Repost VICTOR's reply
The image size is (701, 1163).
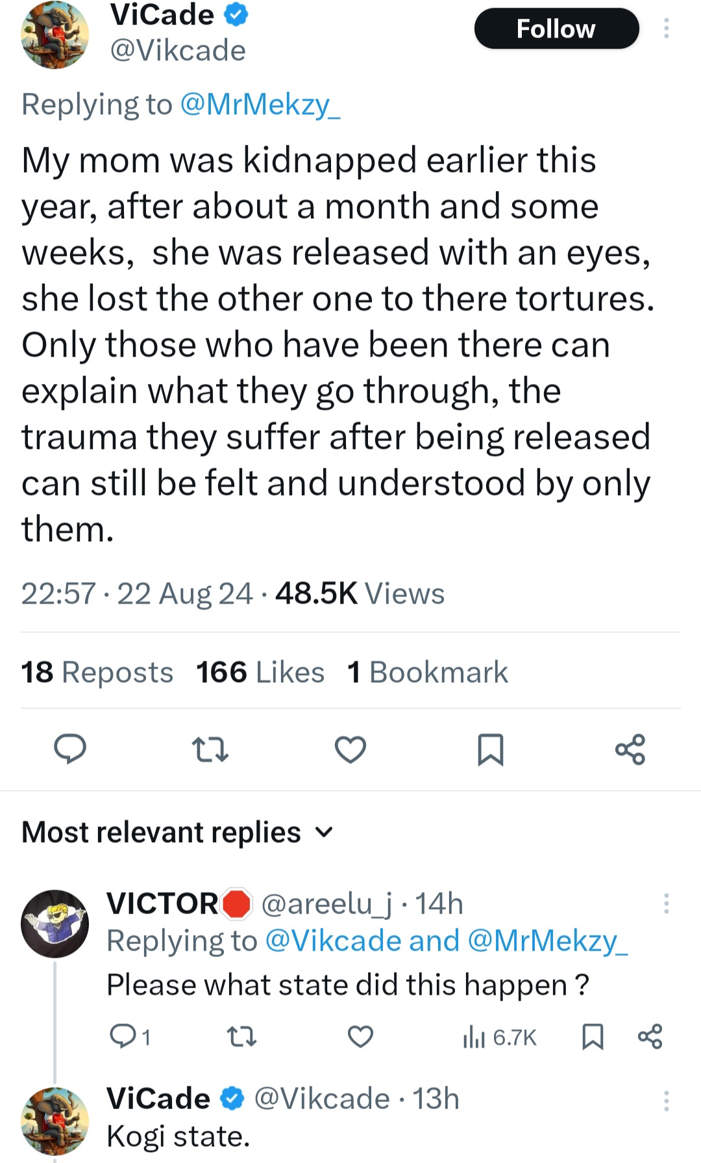[x=242, y=1036]
